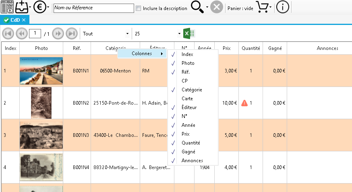Jump to the last page arrow

[x=72, y=33]
